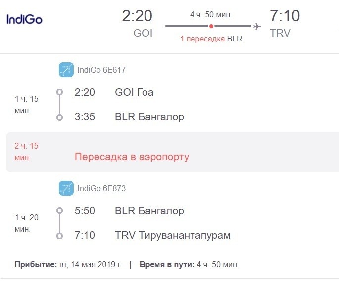Click the 'TRV Тируванантапурам' destination text
Viewport: 339px width, 284px height.
(172, 236)
